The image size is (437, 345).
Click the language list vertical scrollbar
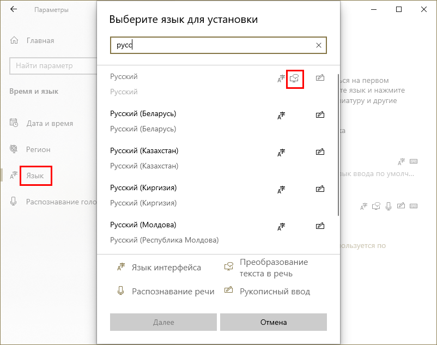pos(339,144)
